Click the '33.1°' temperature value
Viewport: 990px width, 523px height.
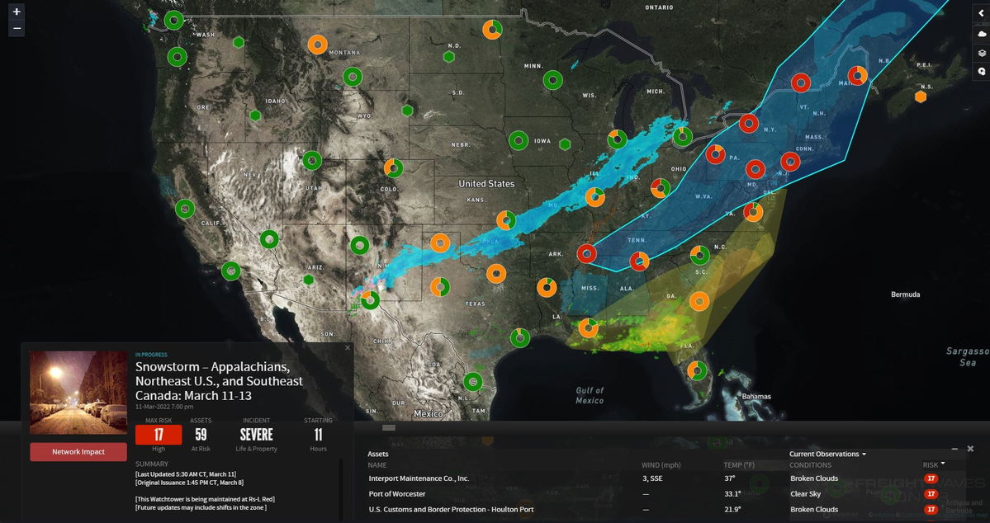pos(732,494)
